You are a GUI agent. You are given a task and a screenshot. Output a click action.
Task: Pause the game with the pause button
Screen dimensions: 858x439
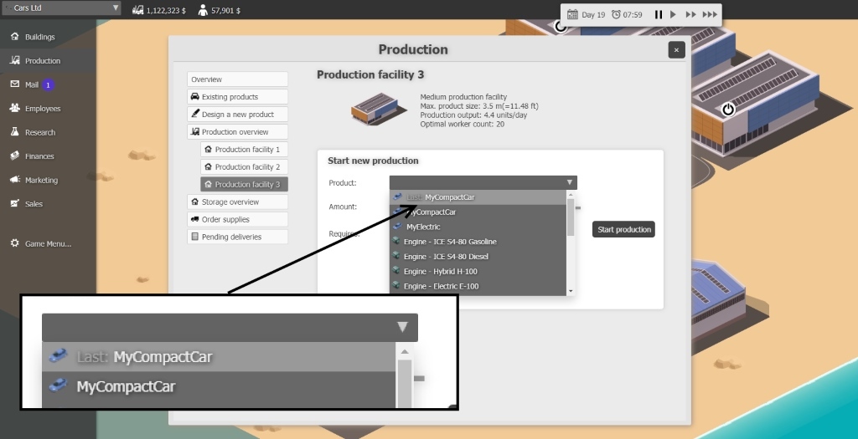tap(659, 15)
